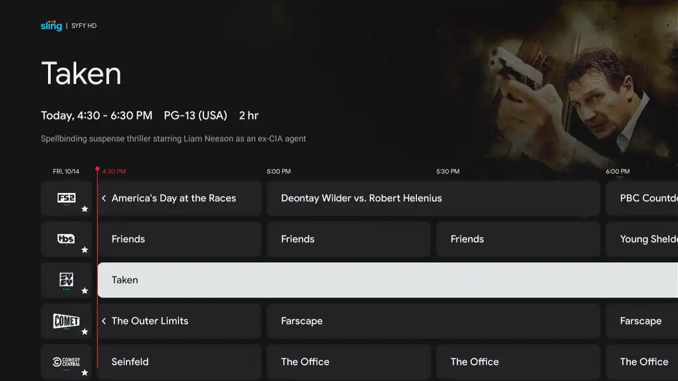Click the 5:30 PM time header
The height and width of the screenshot is (381, 678).
click(448, 171)
